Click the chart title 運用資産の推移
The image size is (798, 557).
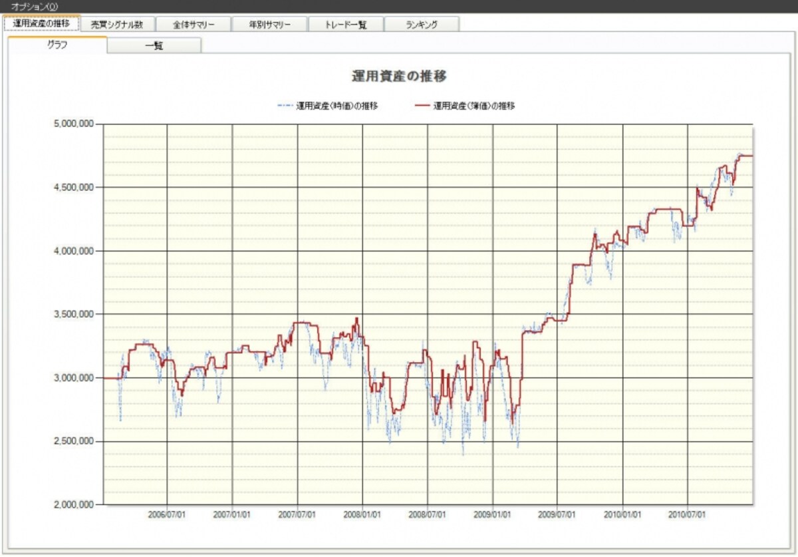(399, 76)
